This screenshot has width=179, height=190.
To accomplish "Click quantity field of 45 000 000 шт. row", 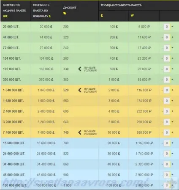I will point(167,175).
